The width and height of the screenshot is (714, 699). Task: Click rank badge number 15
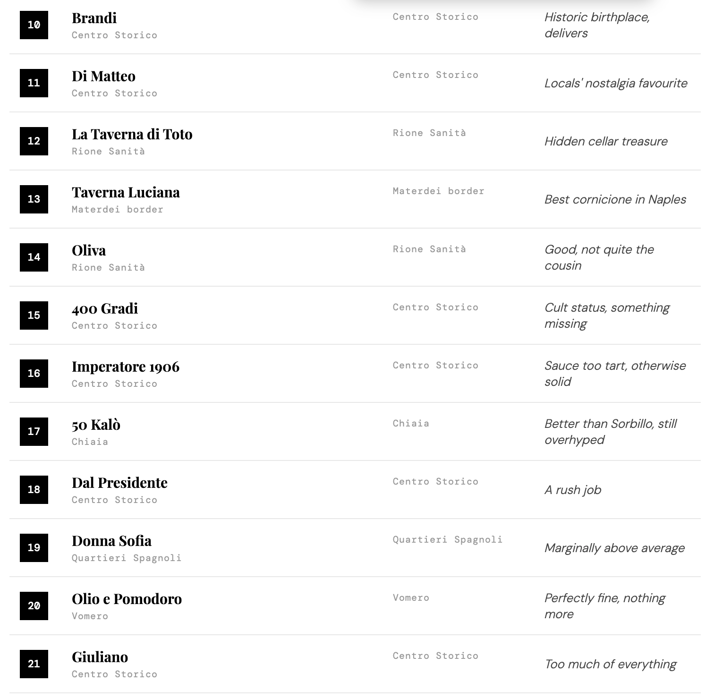click(34, 315)
